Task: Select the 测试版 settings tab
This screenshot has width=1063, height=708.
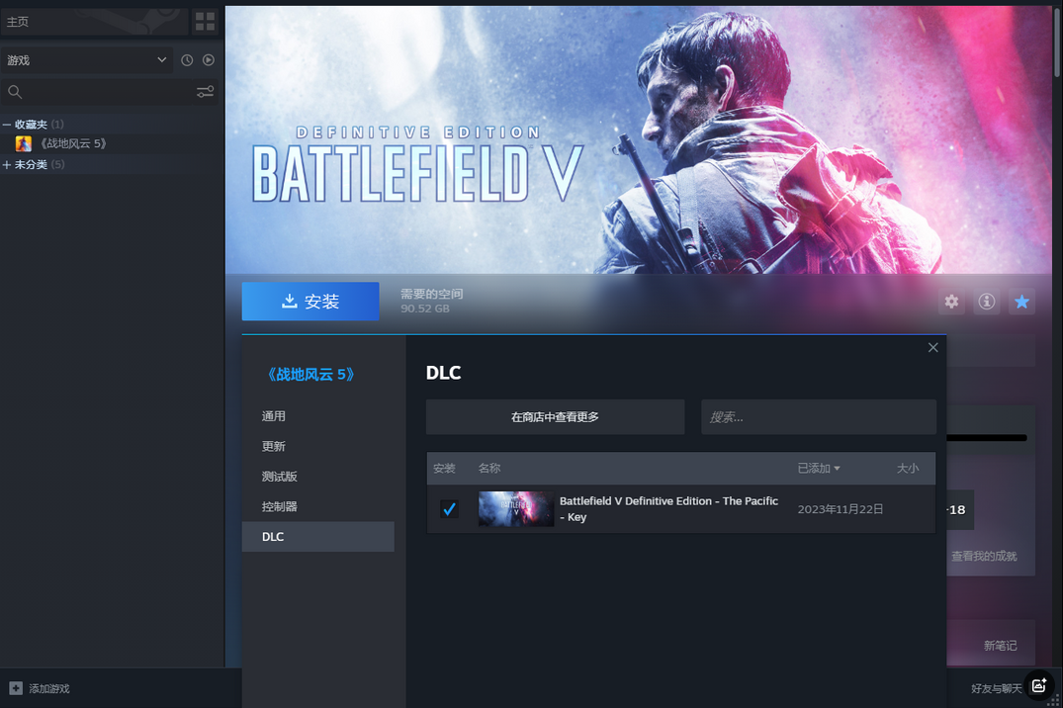Action: 318,476
